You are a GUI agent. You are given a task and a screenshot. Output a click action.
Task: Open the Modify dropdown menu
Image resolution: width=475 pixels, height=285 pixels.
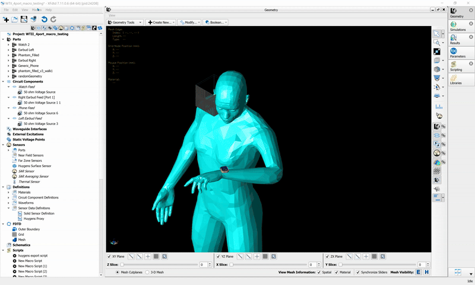(x=189, y=23)
